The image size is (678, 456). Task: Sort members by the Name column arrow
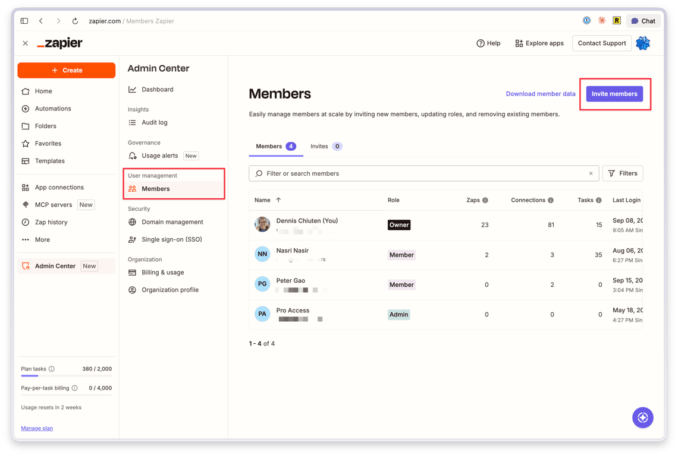pos(278,200)
